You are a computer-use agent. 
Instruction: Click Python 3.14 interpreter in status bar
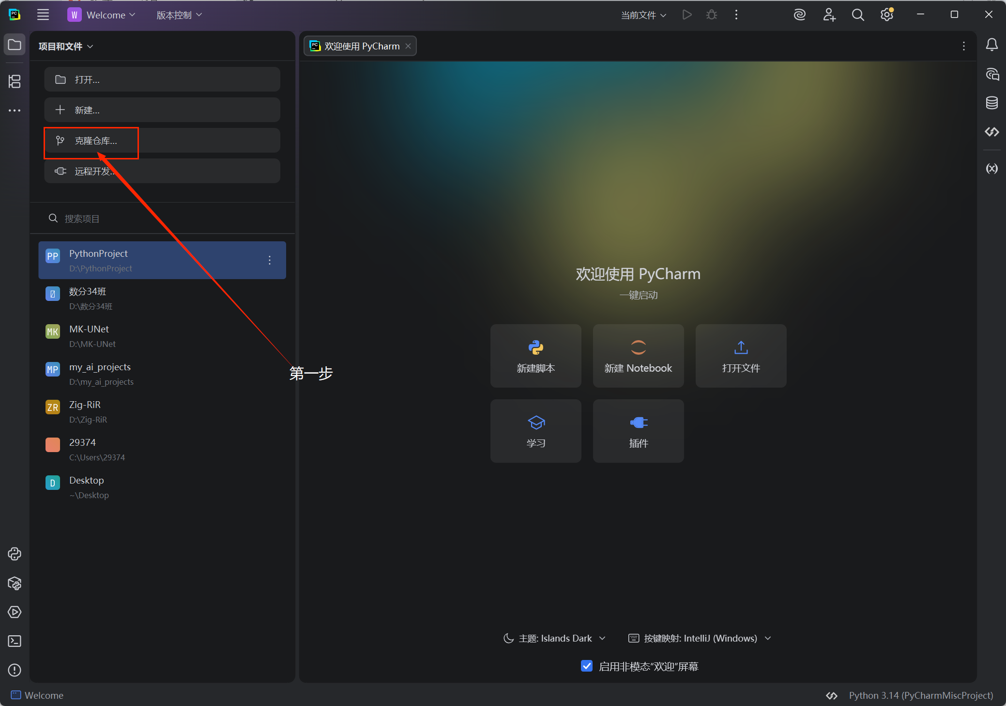[x=921, y=695]
